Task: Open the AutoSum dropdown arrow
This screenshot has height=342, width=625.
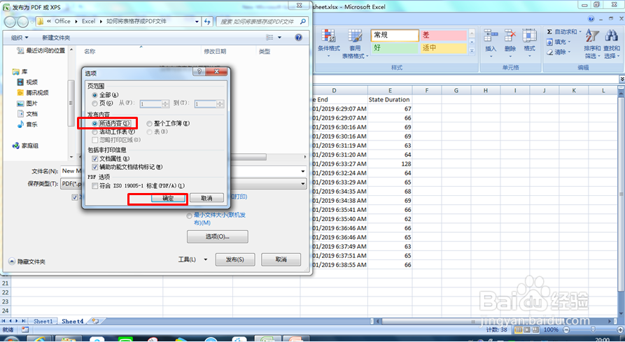Action: pyautogui.click(x=580, y=32)
